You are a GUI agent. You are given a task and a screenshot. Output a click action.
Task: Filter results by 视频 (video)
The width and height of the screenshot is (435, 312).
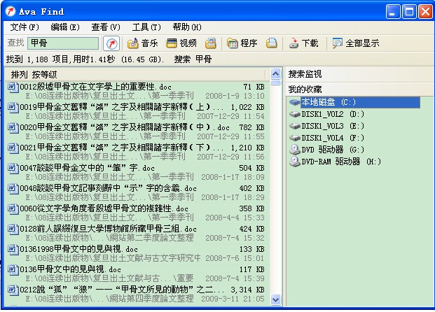(181, 43)
